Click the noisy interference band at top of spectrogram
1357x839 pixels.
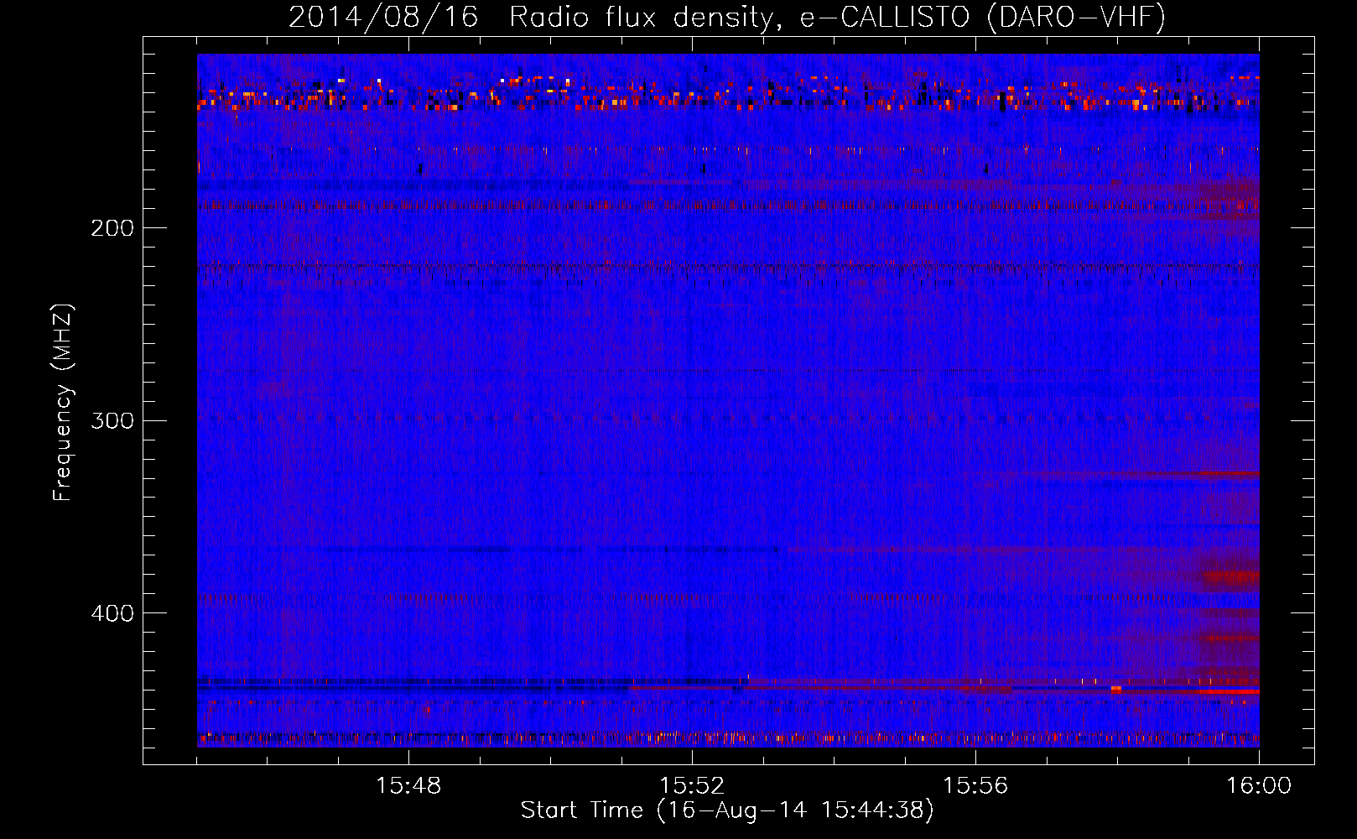point(728,93)
